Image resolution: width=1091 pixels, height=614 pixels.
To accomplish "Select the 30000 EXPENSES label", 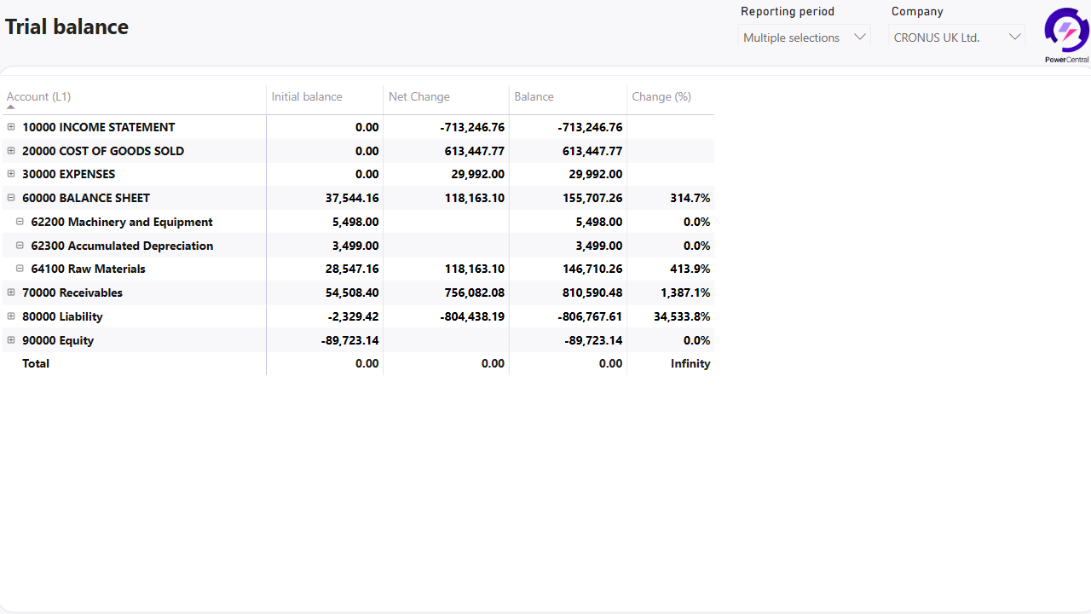I will 69,174.
